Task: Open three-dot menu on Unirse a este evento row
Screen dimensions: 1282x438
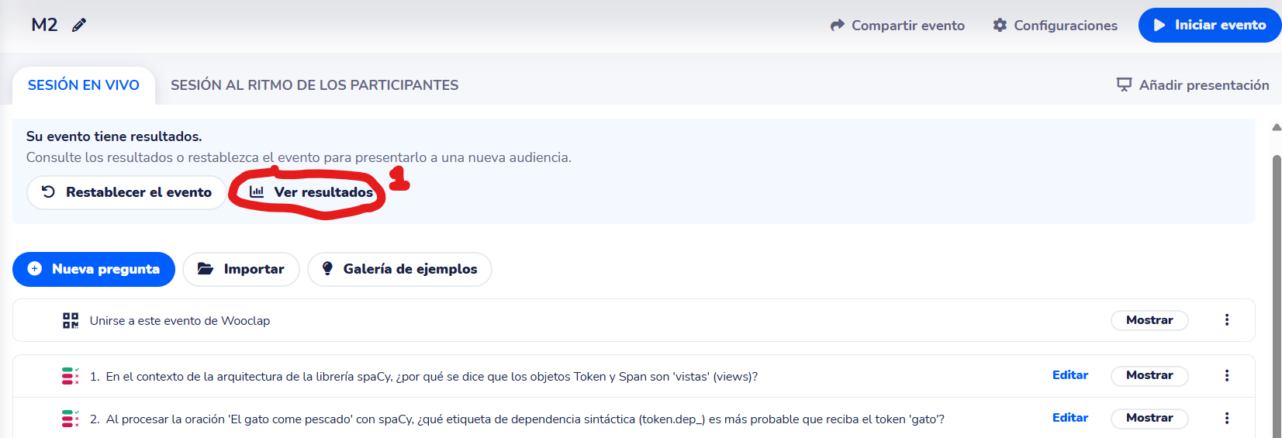Action: point(1227,320)
